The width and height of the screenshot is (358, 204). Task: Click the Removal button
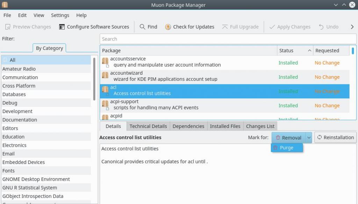288,137
